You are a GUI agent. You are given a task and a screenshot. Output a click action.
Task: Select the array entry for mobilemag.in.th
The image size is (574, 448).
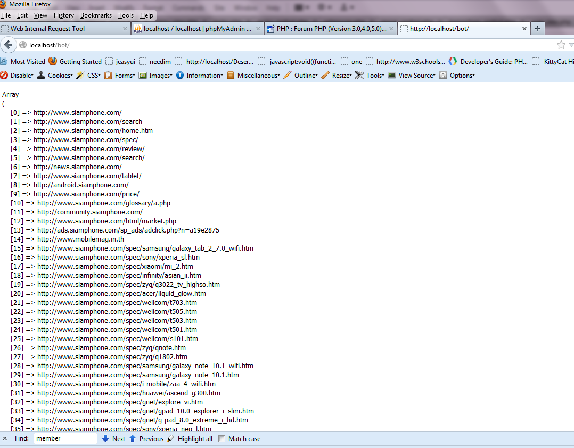67,239
